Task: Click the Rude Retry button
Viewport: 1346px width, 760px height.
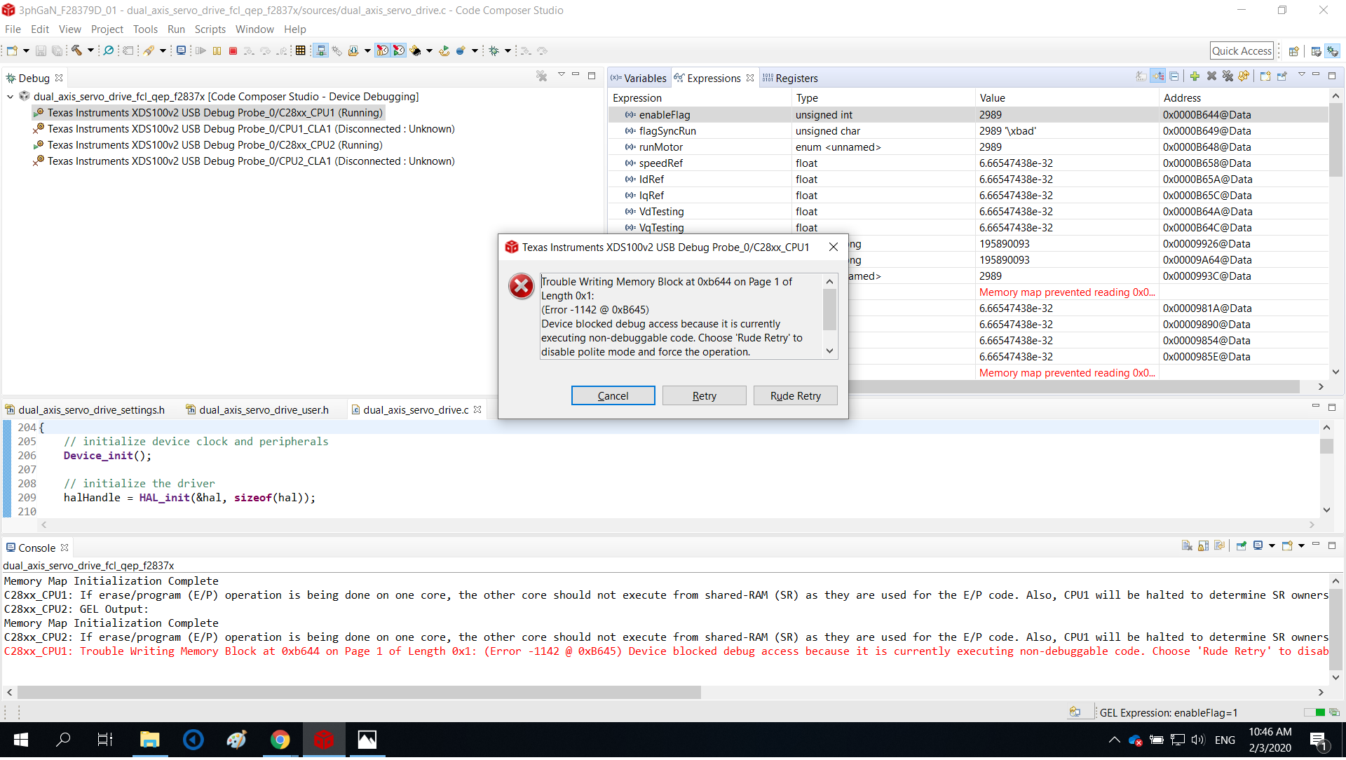Action: (x=795, y=395)
